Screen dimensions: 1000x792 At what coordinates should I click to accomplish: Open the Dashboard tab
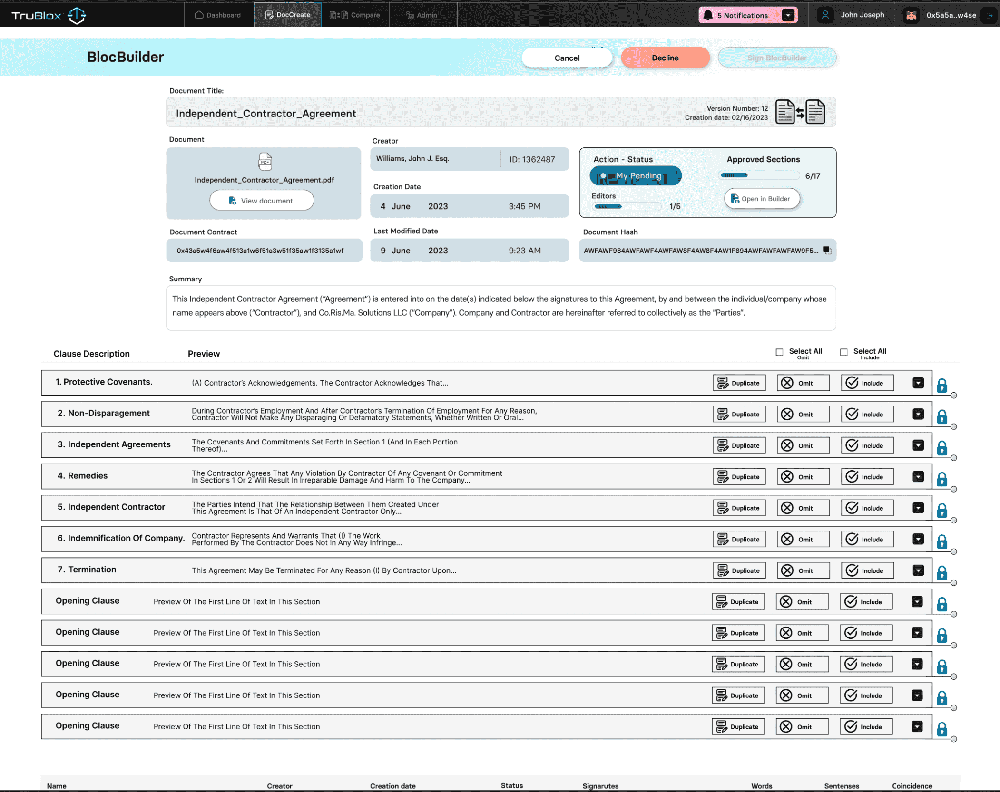click(x=218, y=15)
